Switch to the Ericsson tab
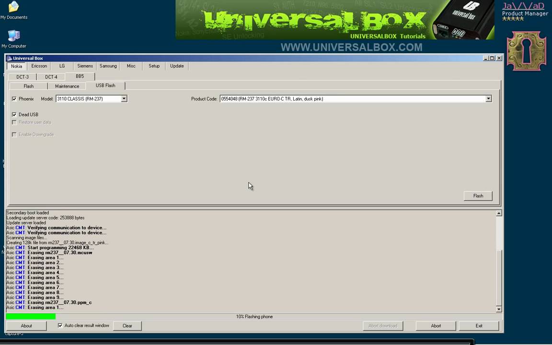This screenshot has height=345, width=552. pyautogui.click(x=39, y=66)
